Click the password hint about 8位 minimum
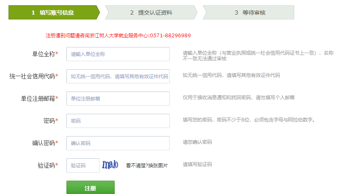This screenshot has height=194, width=340. pyautogui.click(x=249, y=120)
